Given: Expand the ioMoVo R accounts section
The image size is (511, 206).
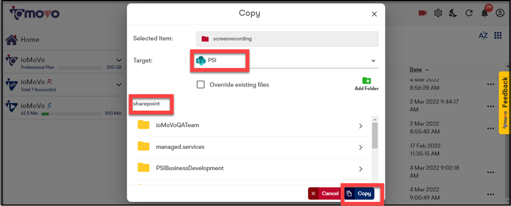Looking at the screenshot, I should click(x=119, y=85).
